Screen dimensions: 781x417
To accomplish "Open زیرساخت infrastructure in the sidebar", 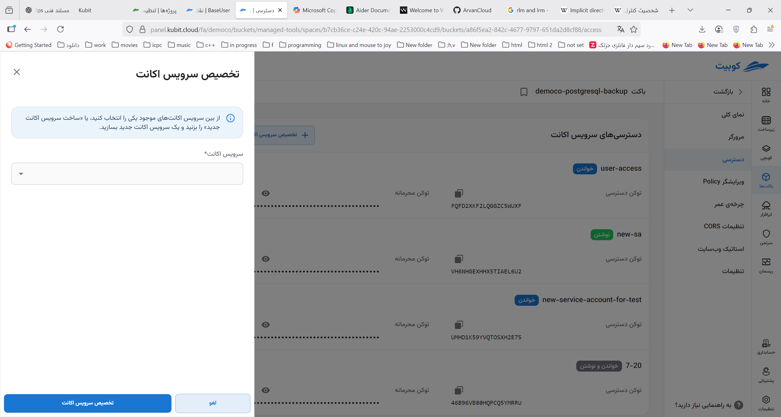I will click(766, 123).
